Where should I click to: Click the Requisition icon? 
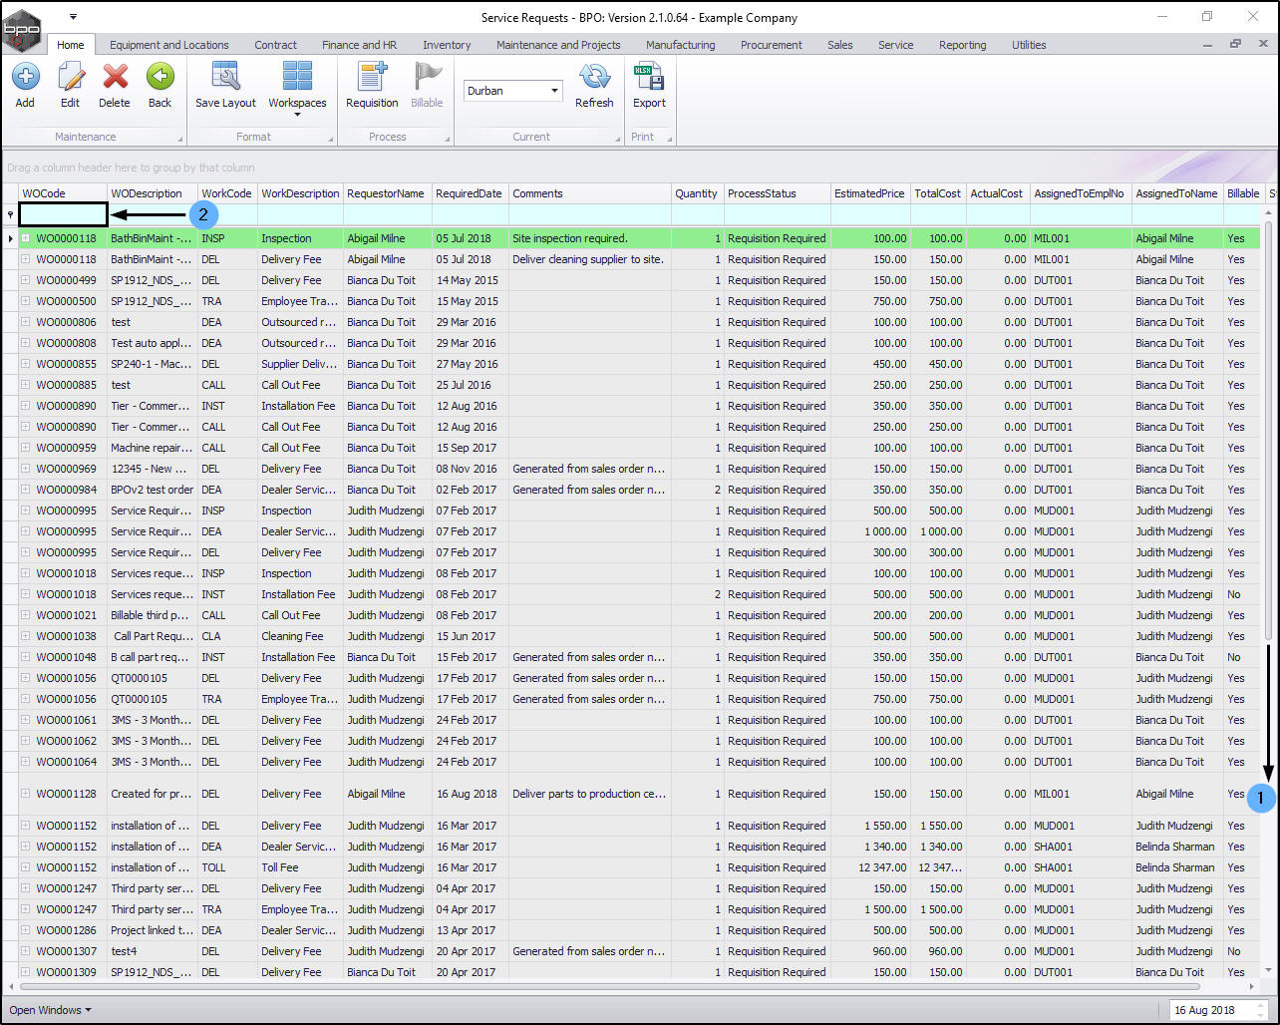(x=372, y=77)
